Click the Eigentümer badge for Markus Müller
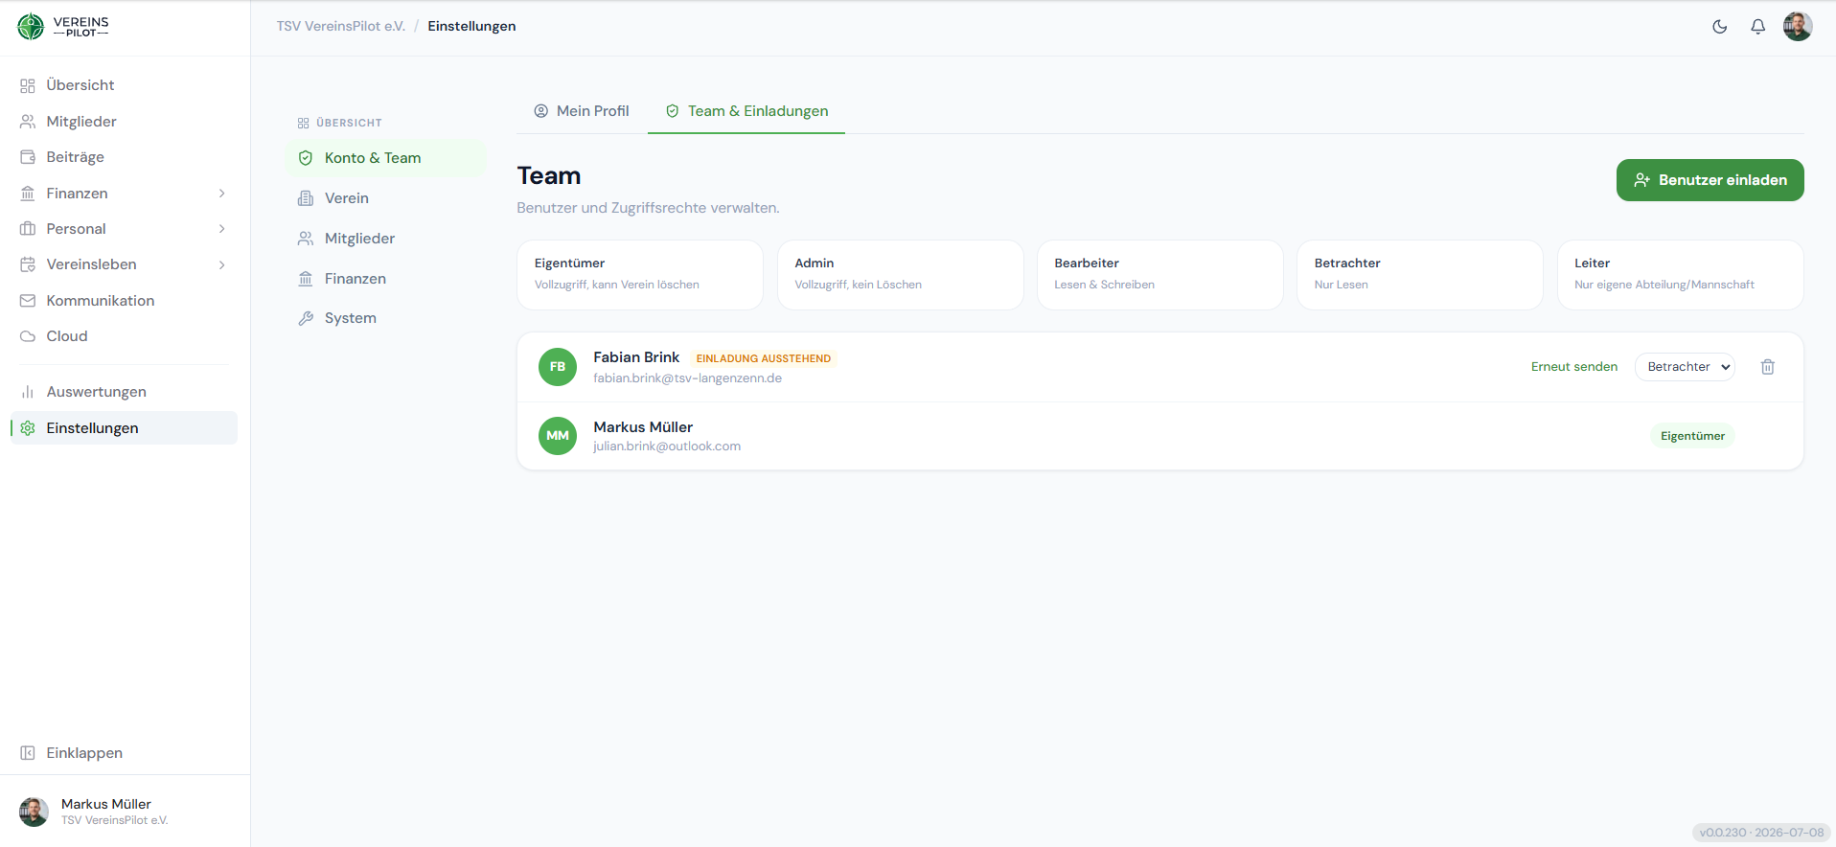The height and width of the screenshot is (847, 1836). click(1693, 436)
